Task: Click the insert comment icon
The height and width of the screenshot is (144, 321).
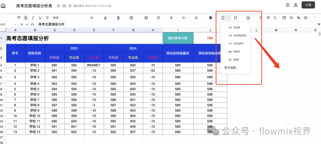Action: (x=291, y=18)
